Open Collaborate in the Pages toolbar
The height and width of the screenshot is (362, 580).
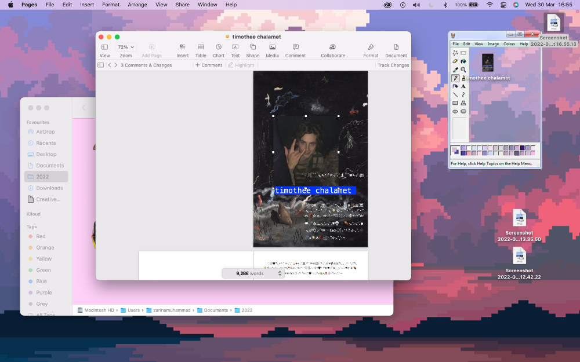[333, 50]
